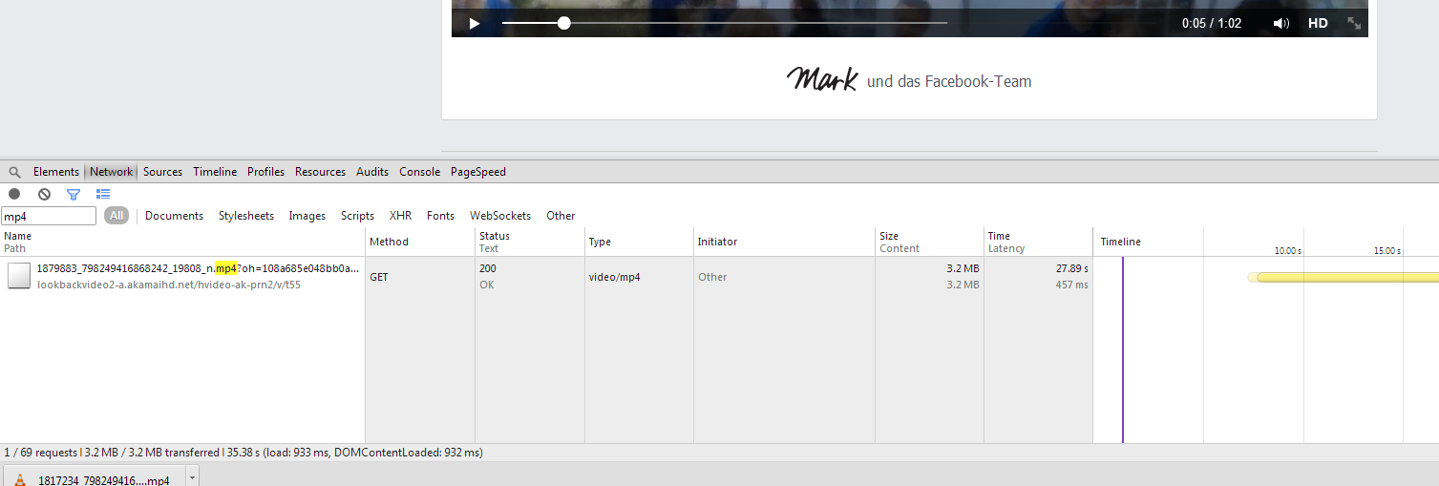This screenshot has width=1439, height=486.
Task: Filter requests by WebSockets
Action: pyautogui.click(x=500, y=216)
